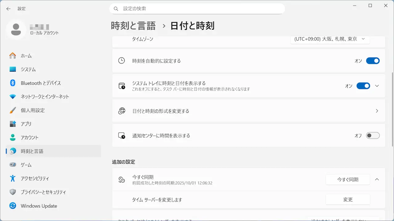Click the プライバシーとセキュリティ shield icon
This screenshot has width=394, height=221.
point(13,192)
